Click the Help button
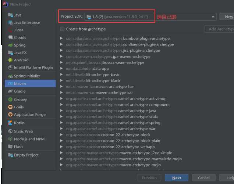 227,178
